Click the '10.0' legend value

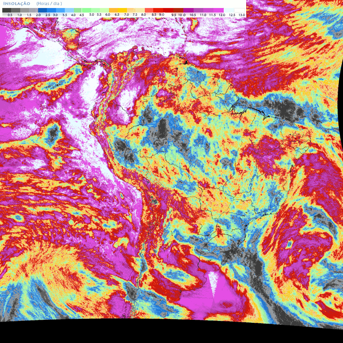(182, 15)
